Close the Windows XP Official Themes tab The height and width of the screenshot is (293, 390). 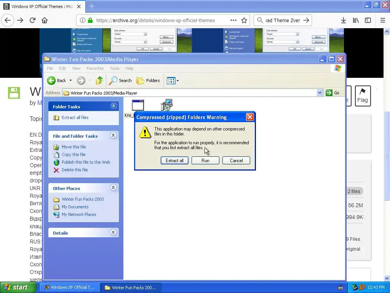click(x=78, y=6)
